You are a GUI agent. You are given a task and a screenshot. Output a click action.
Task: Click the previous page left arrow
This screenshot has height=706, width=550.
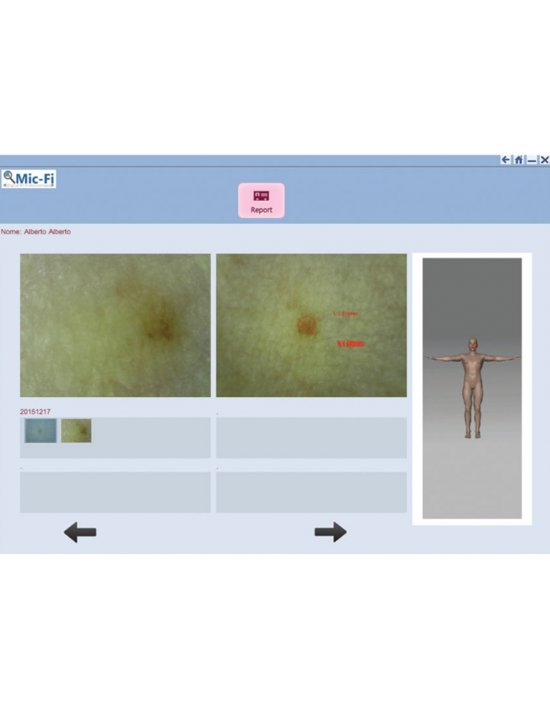point(80,532)
